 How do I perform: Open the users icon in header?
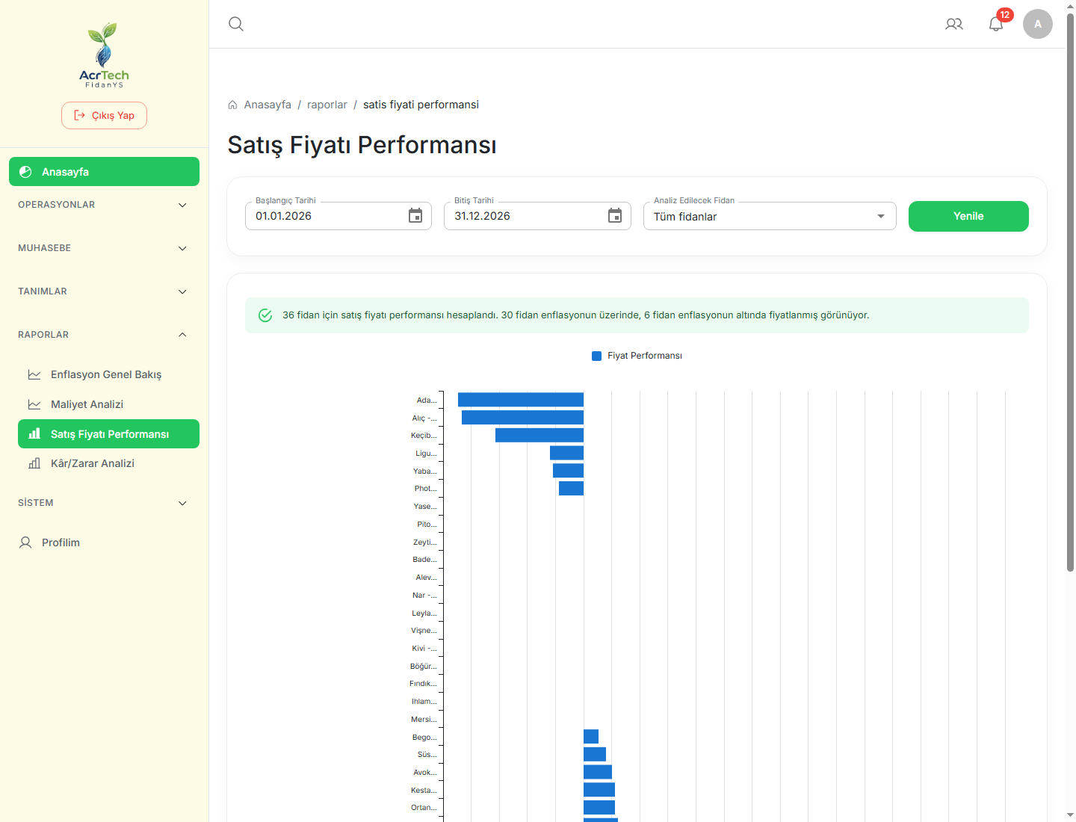click(954, 24)
